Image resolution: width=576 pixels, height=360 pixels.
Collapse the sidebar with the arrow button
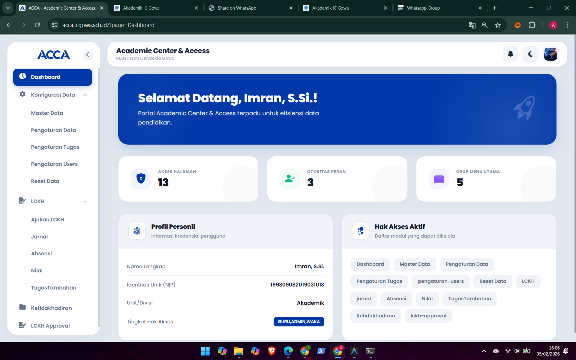tap(88, 55)
